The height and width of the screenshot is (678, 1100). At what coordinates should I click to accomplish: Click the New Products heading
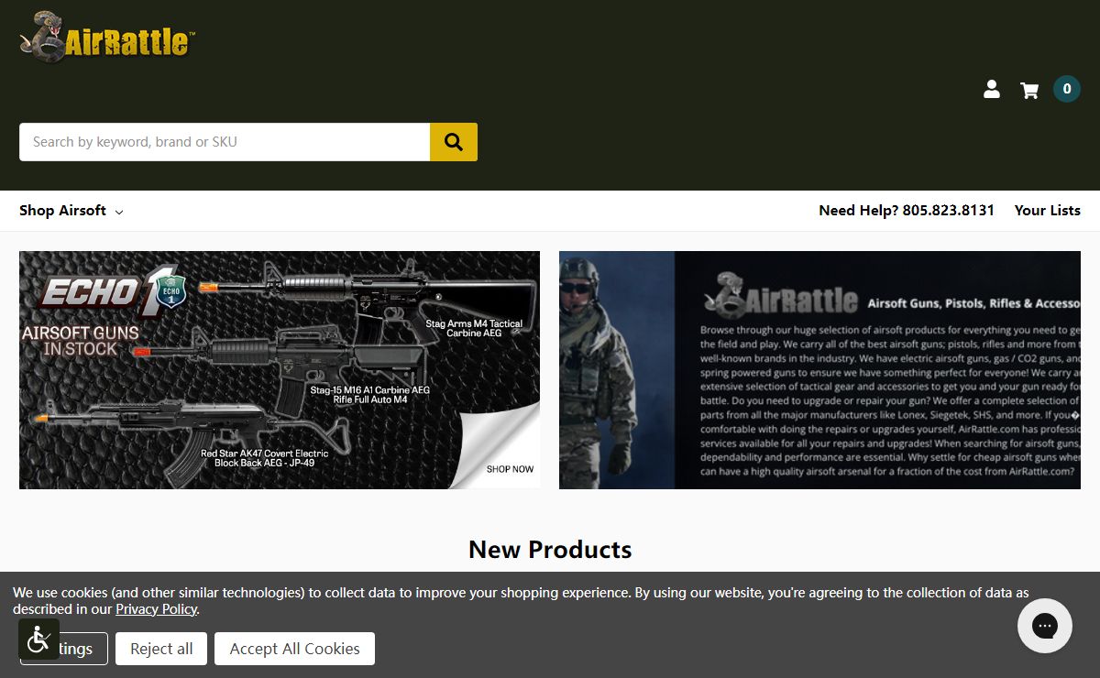[x=550, y=550]
